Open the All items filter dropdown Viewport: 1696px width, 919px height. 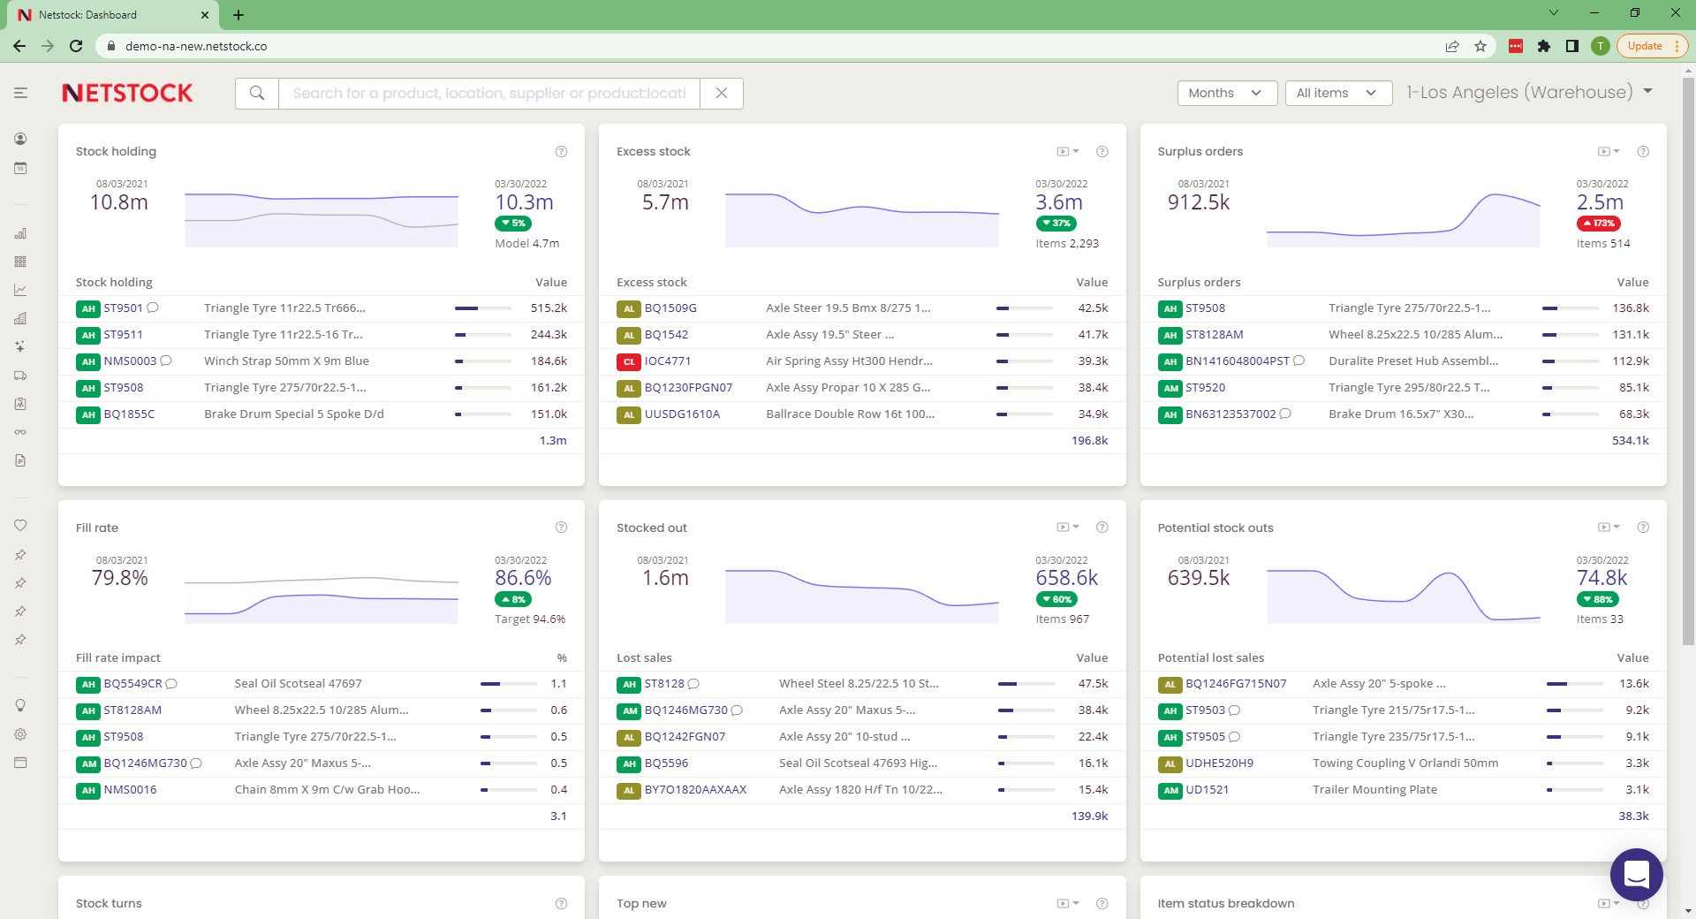tap(1337, 93)
